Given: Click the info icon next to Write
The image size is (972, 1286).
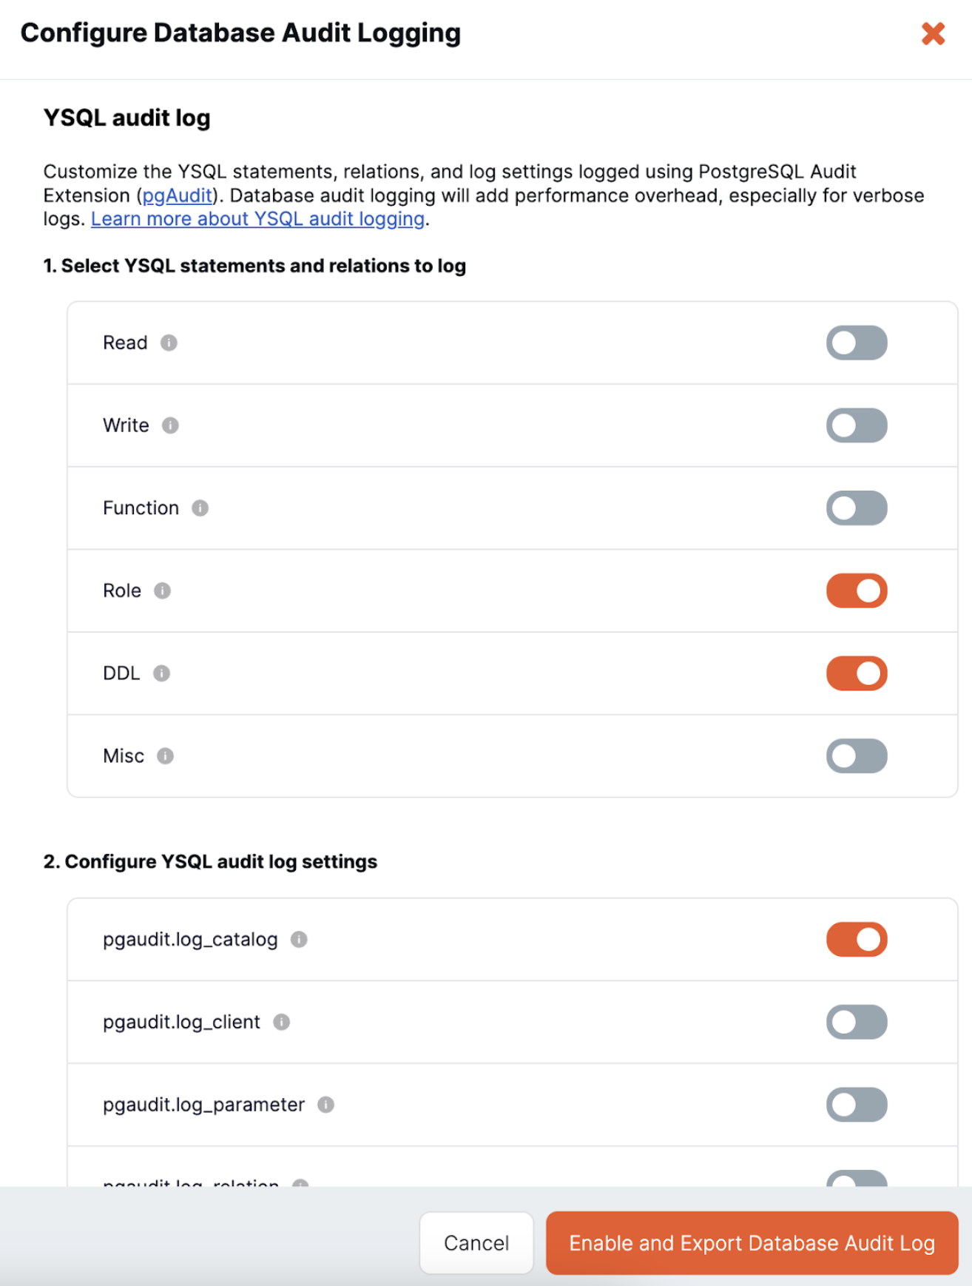Looking at the screenshot, I should tap(171, 425).
